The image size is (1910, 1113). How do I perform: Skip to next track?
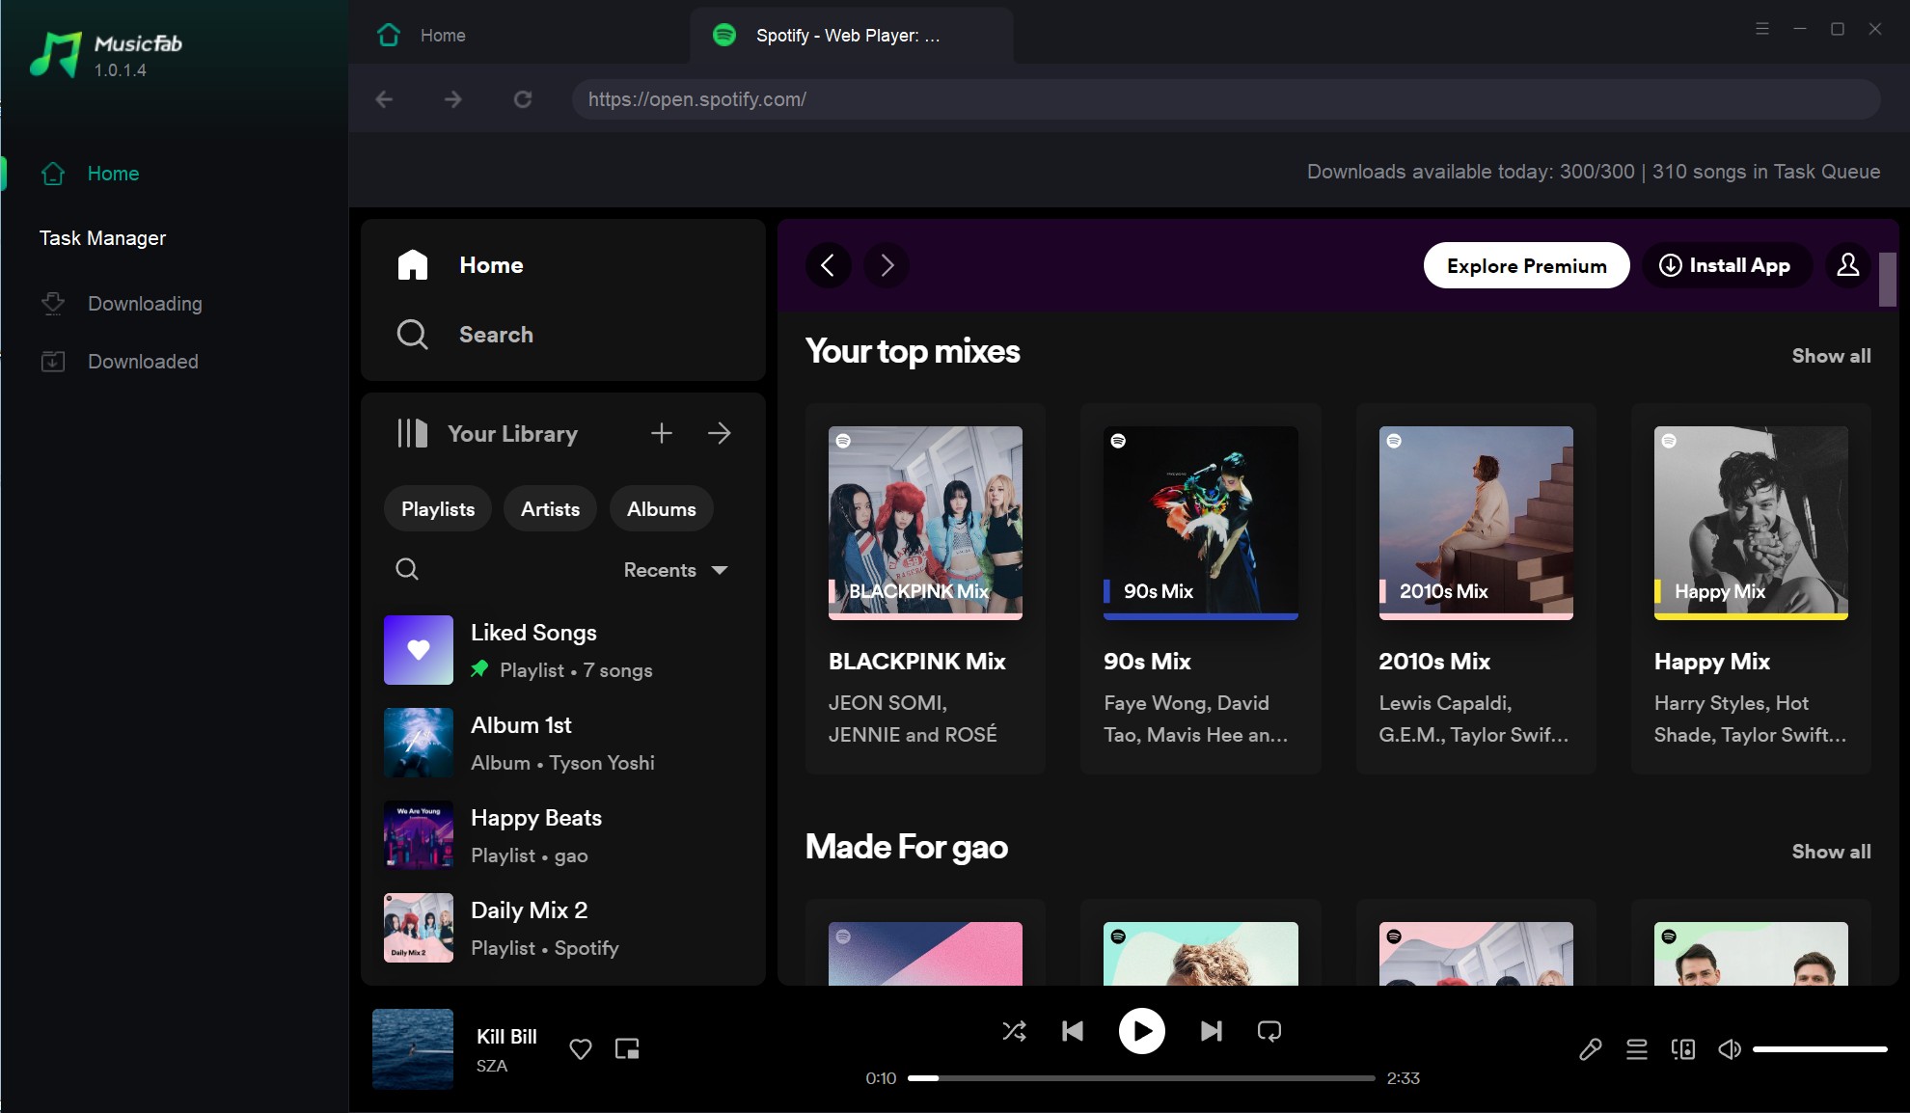point(1211,1031)
